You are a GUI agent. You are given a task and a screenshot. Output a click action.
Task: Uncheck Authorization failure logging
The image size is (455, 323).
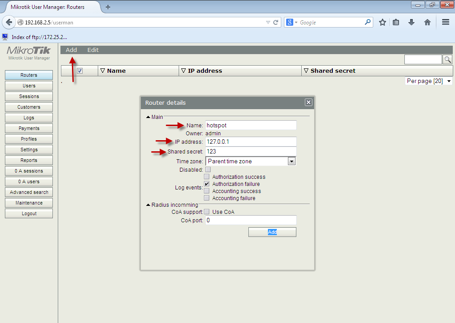207,184
